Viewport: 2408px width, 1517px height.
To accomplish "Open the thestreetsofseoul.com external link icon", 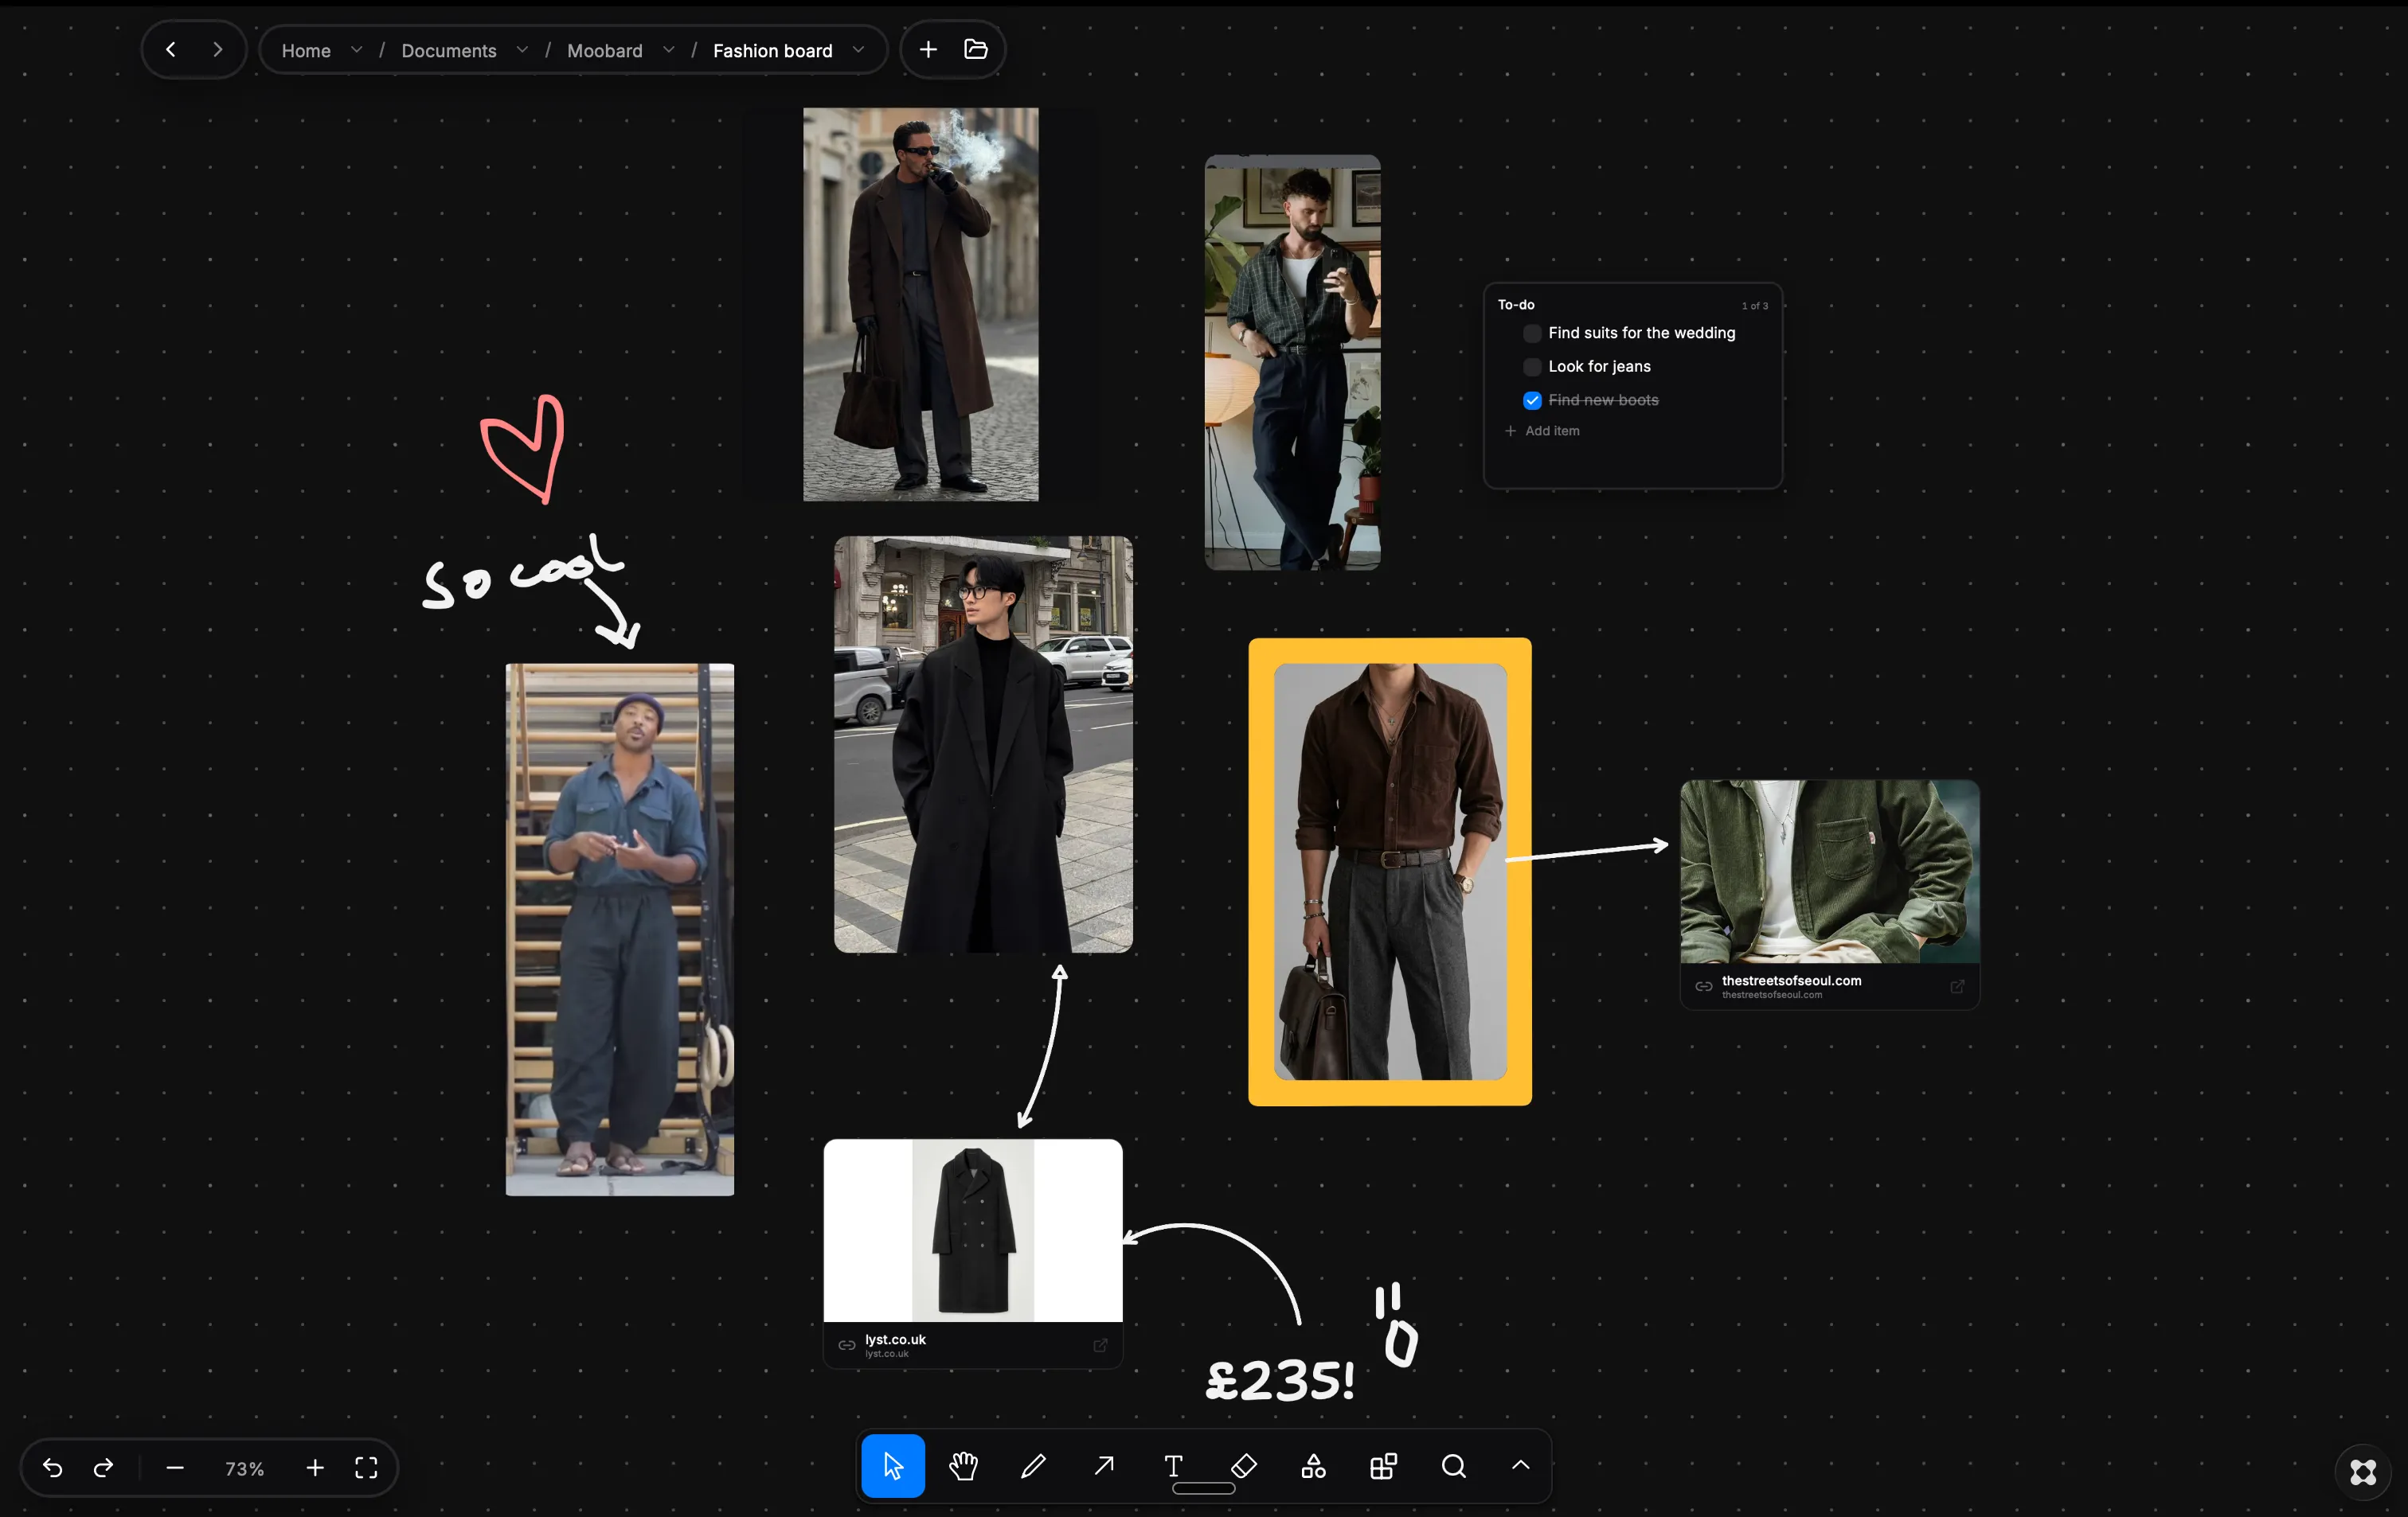I will point(1957,986).
